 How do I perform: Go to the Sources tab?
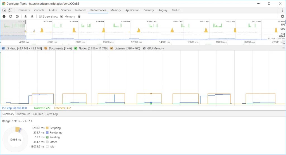click(x=66, y=10)
